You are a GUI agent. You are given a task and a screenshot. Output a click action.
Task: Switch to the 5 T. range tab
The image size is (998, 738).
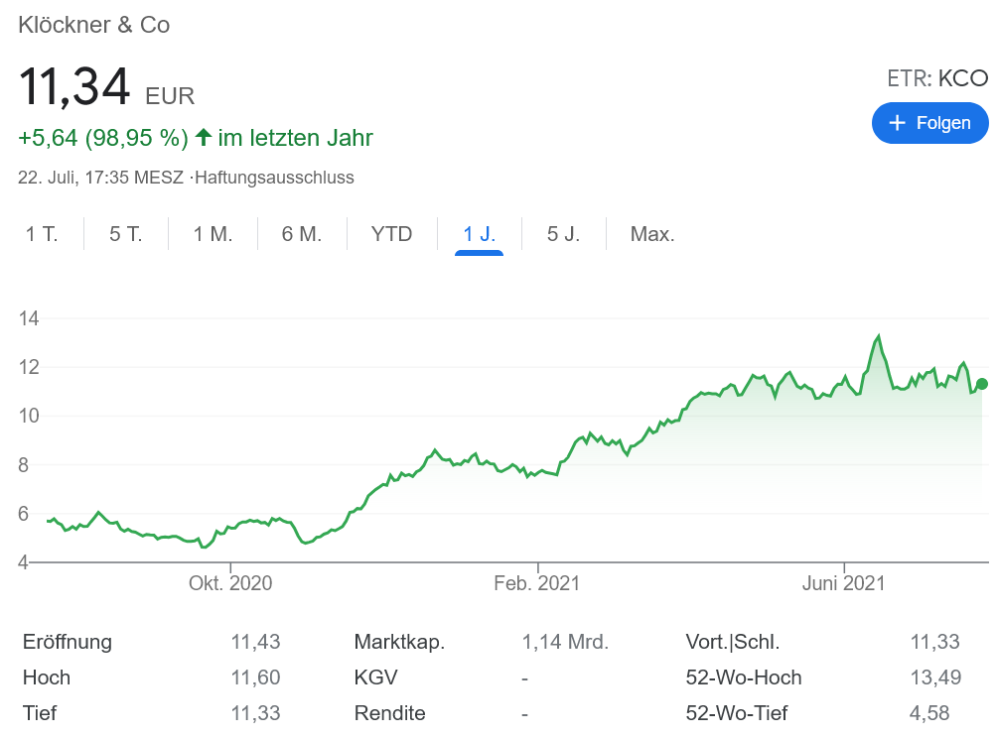126,235
